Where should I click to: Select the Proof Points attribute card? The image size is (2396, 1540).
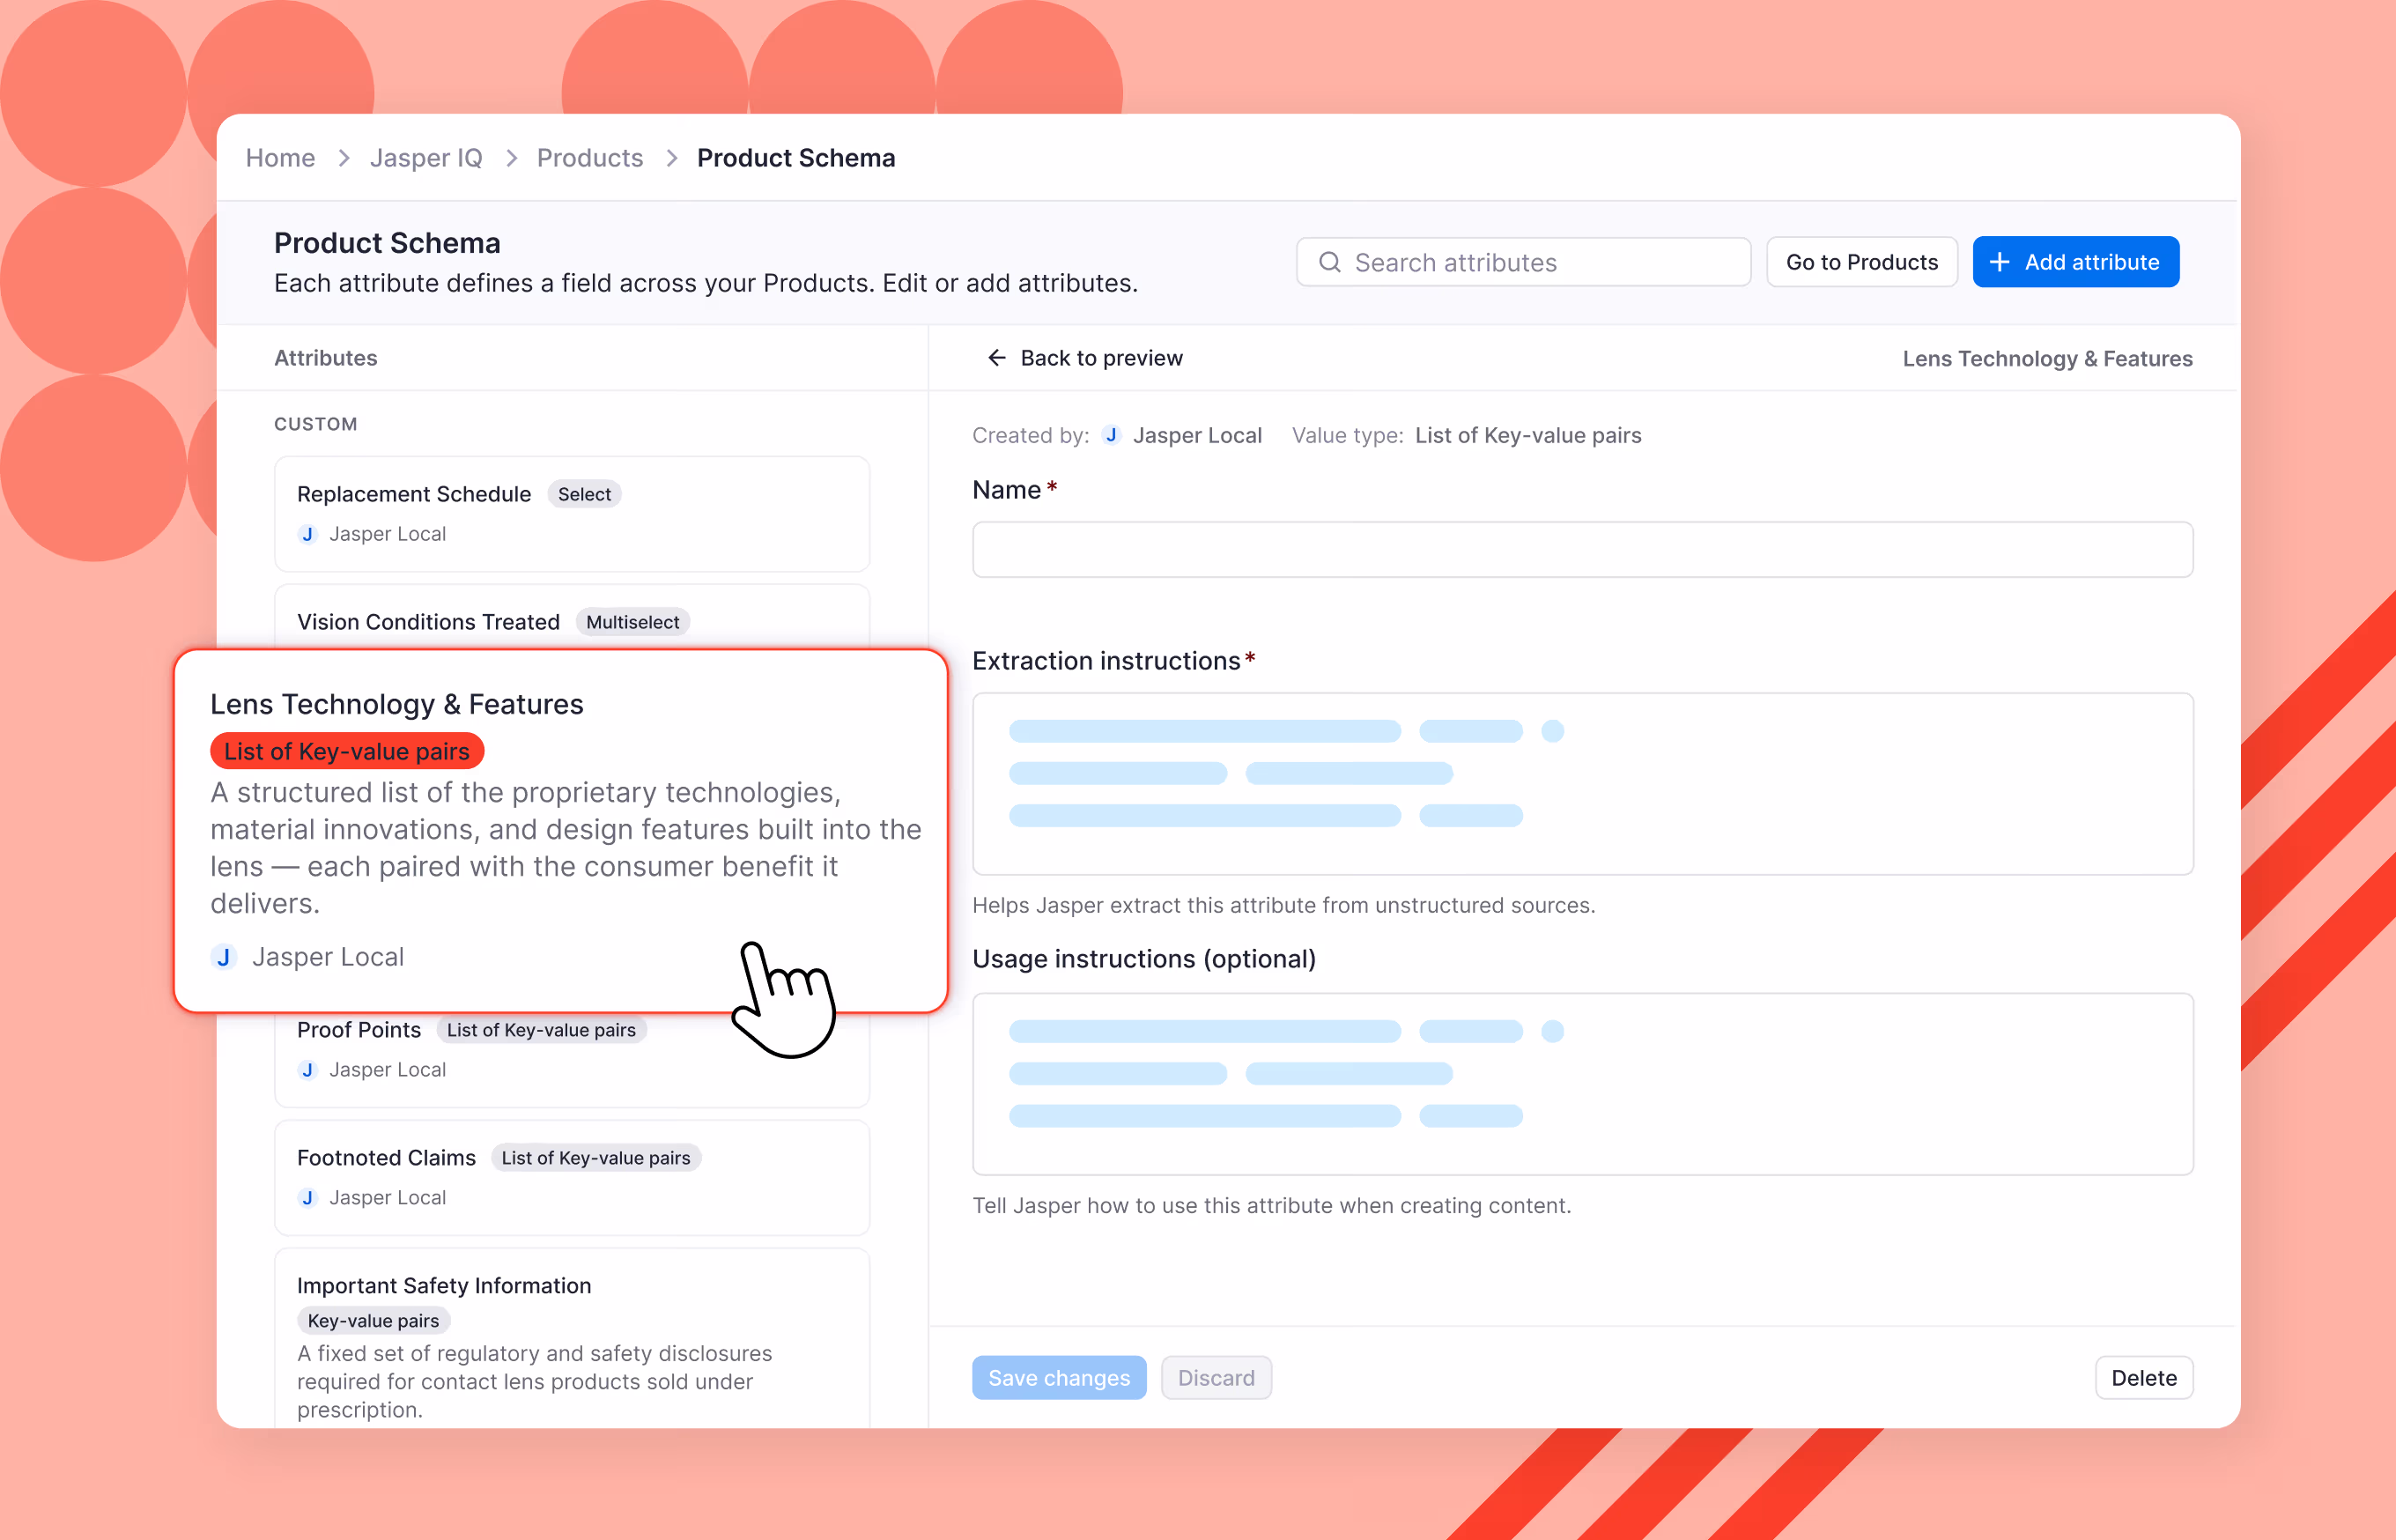tap(572, 1060)
